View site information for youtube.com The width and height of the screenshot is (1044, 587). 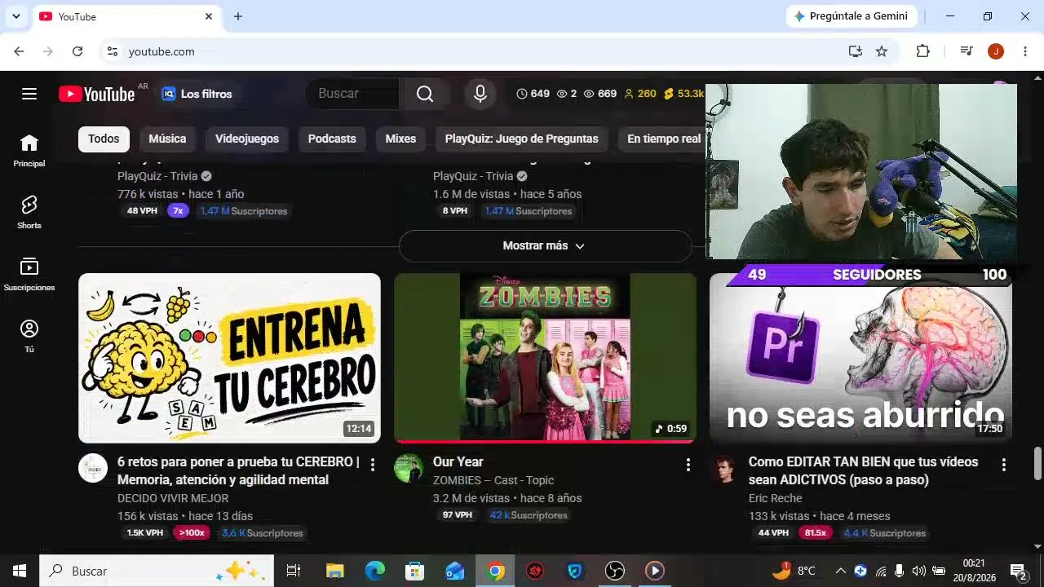[x=113, y=51]
